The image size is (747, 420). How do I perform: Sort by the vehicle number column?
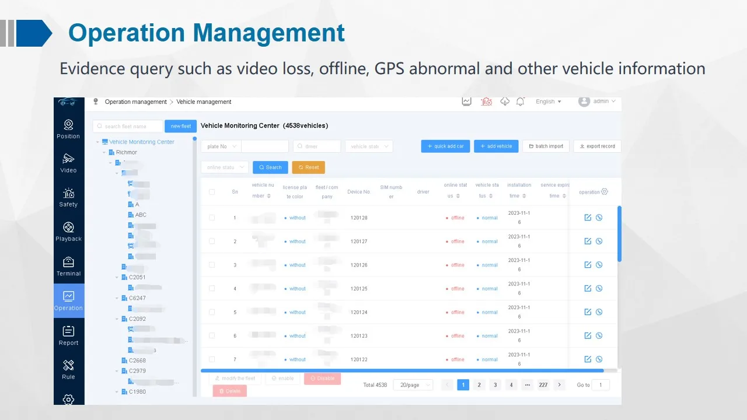click(268, 196)
